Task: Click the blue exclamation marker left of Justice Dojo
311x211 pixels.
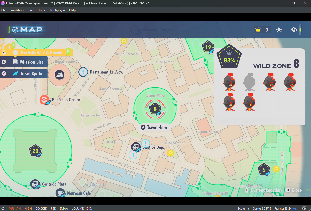Action: 133,155
